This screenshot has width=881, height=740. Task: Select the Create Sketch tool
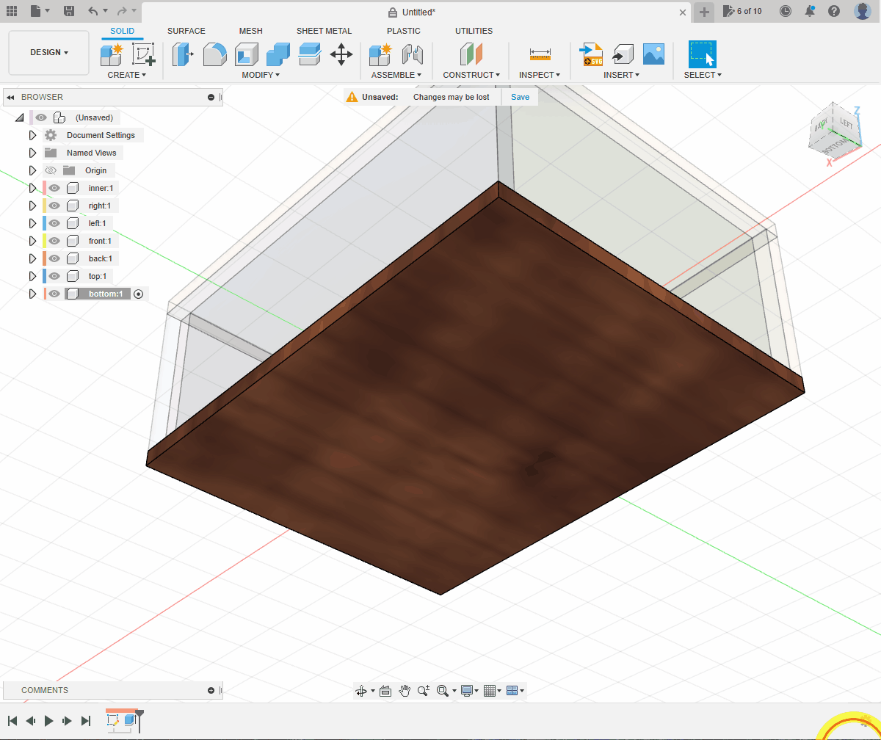[143, 54]
